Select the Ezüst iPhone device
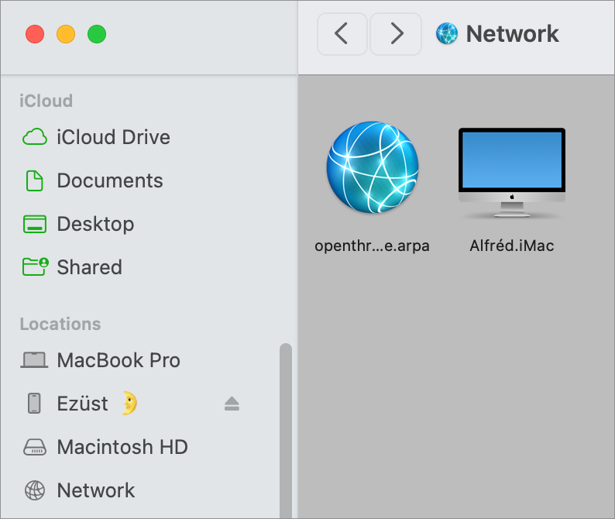Viewport: 615px width, 519px height. [x=82, y=404]
